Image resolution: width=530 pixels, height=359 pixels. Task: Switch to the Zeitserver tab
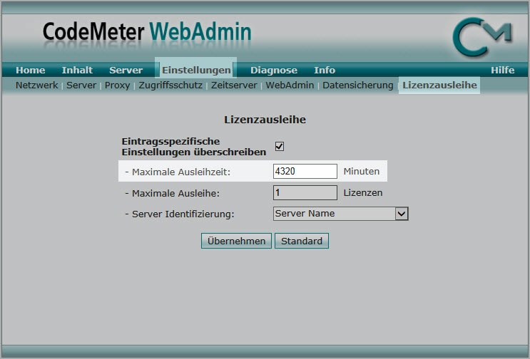click(234, 85)
